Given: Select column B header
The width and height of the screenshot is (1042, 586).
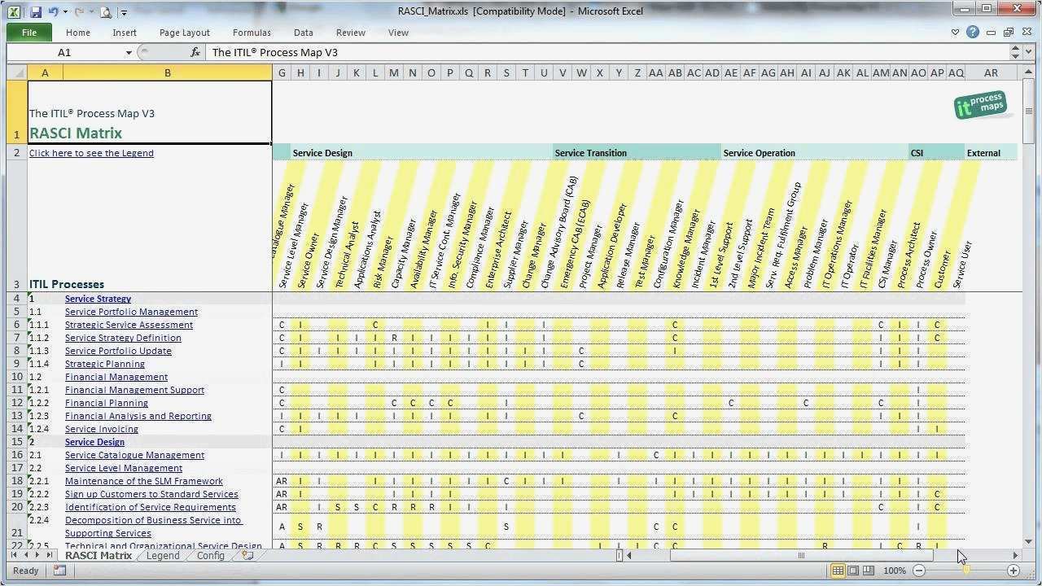Looking at the screenshot, I should [168, 72].
